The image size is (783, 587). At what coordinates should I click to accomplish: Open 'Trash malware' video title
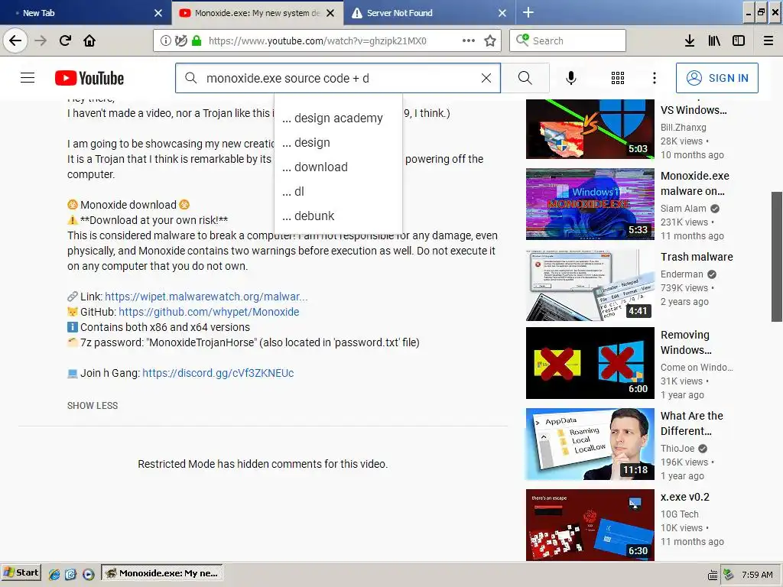pyautogui.click(x=697, y=257)
